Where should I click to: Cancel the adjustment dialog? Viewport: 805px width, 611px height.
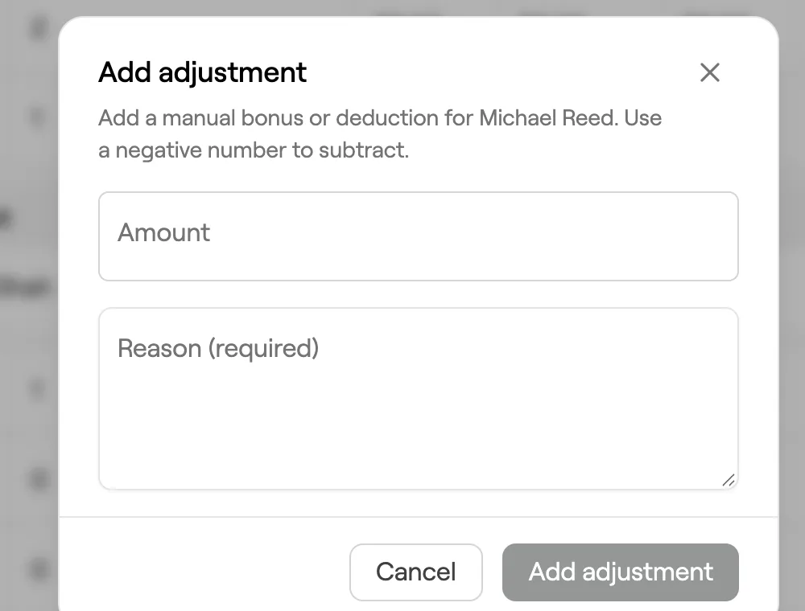(416, 572)
